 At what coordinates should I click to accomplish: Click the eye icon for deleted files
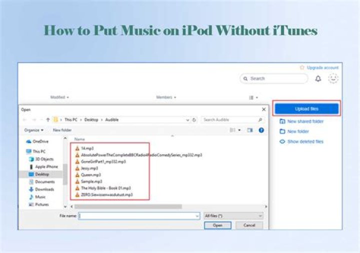(282, 141)
